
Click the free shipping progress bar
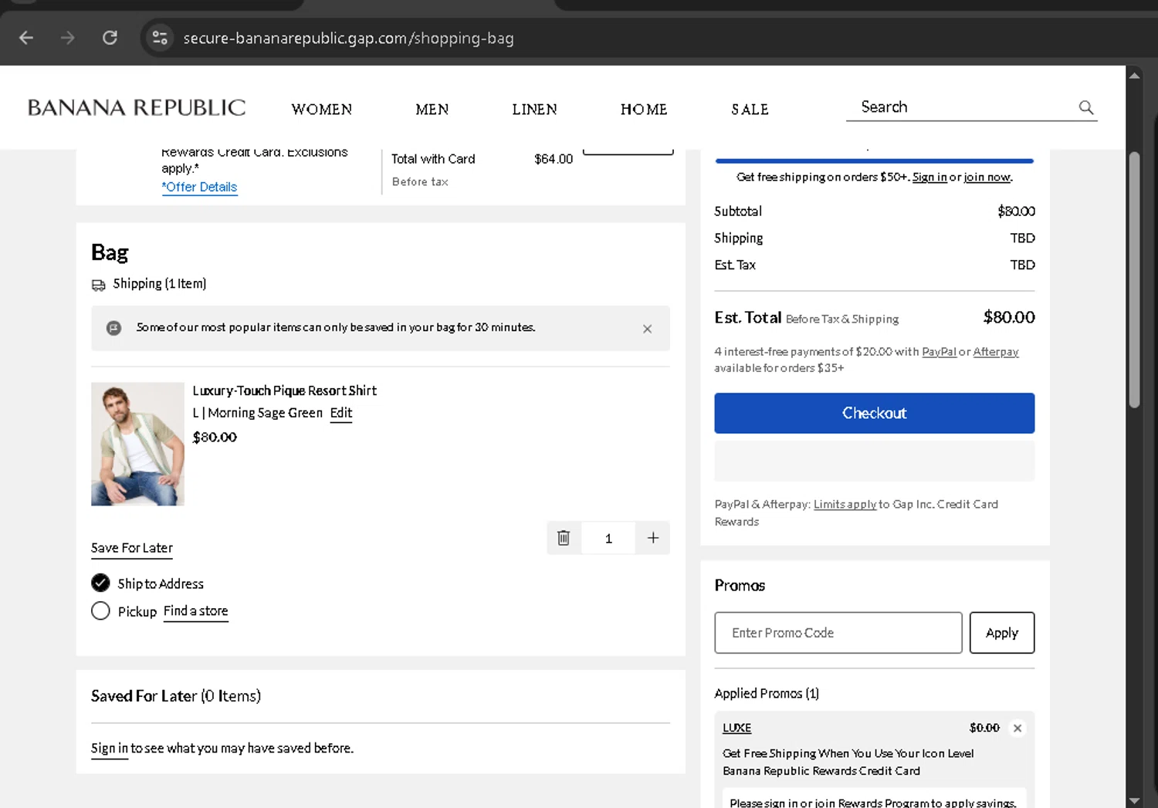click(874, 161)
